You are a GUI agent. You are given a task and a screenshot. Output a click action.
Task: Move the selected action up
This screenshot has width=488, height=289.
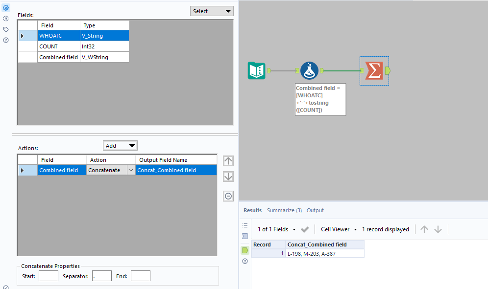coord(228,160)
